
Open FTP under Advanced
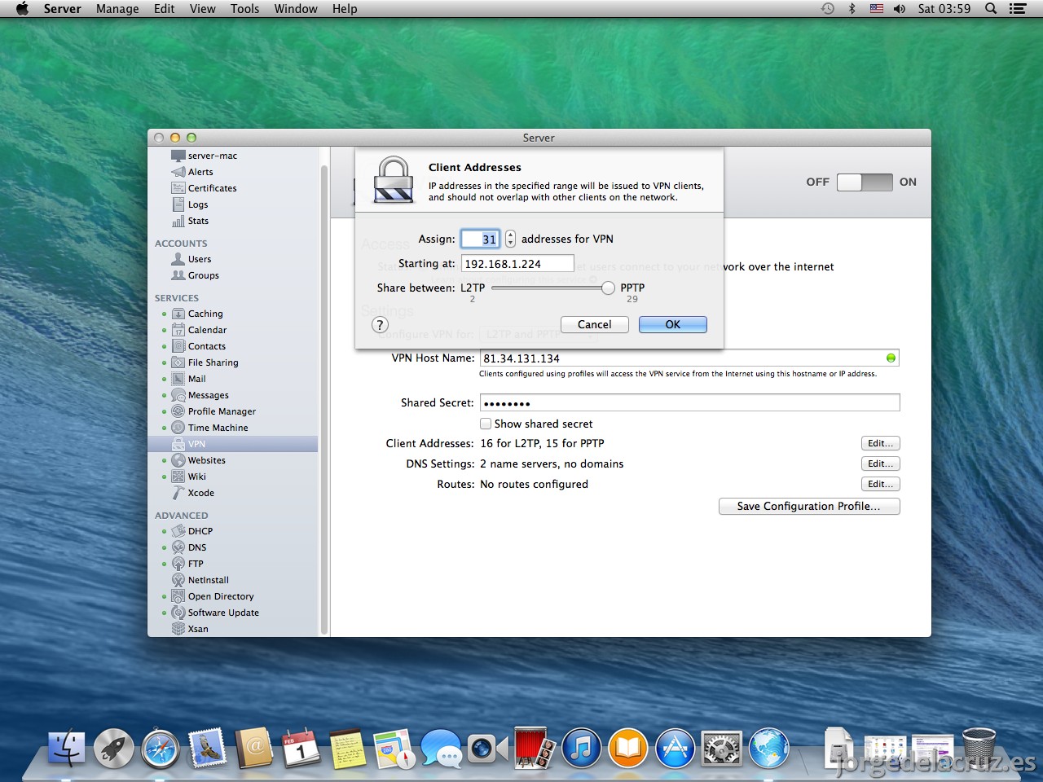pos(188,564)
